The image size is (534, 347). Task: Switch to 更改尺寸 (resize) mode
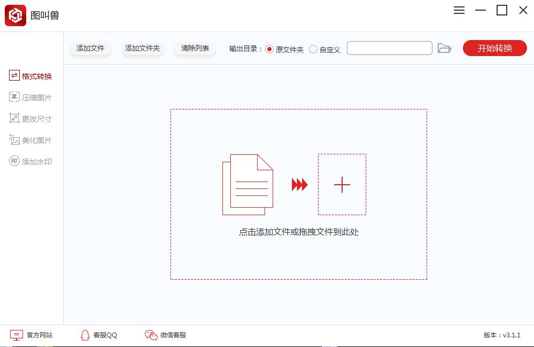pyautogui.click(x=30, y=118)
